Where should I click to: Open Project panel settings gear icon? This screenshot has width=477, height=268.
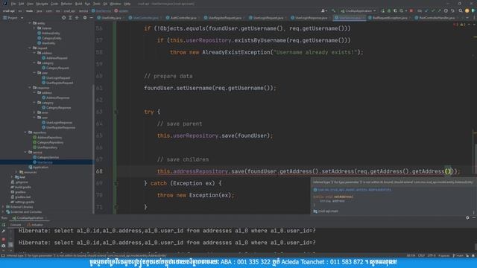[85, 18]
